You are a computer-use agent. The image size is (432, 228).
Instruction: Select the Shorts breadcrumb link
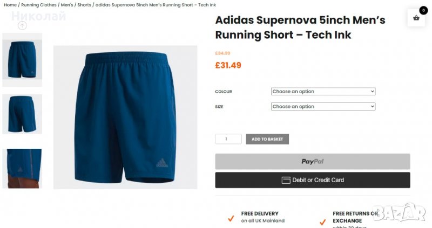[84, 5]
